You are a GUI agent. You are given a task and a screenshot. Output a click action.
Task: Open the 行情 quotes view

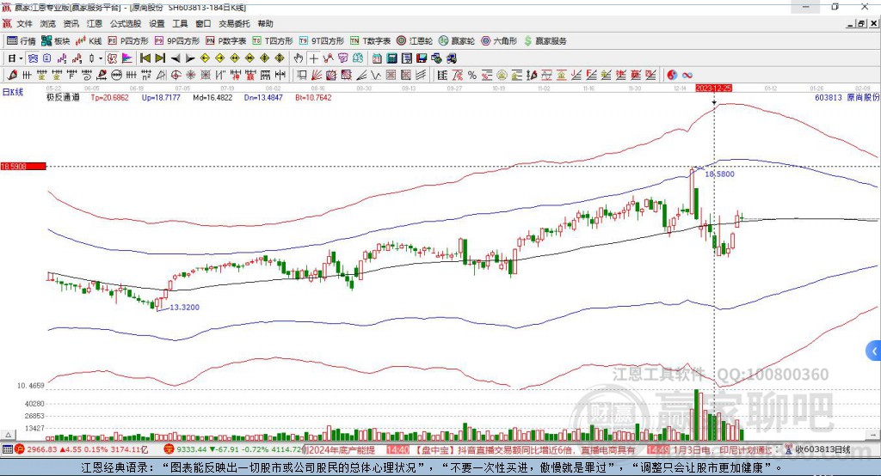pos(21,41)
